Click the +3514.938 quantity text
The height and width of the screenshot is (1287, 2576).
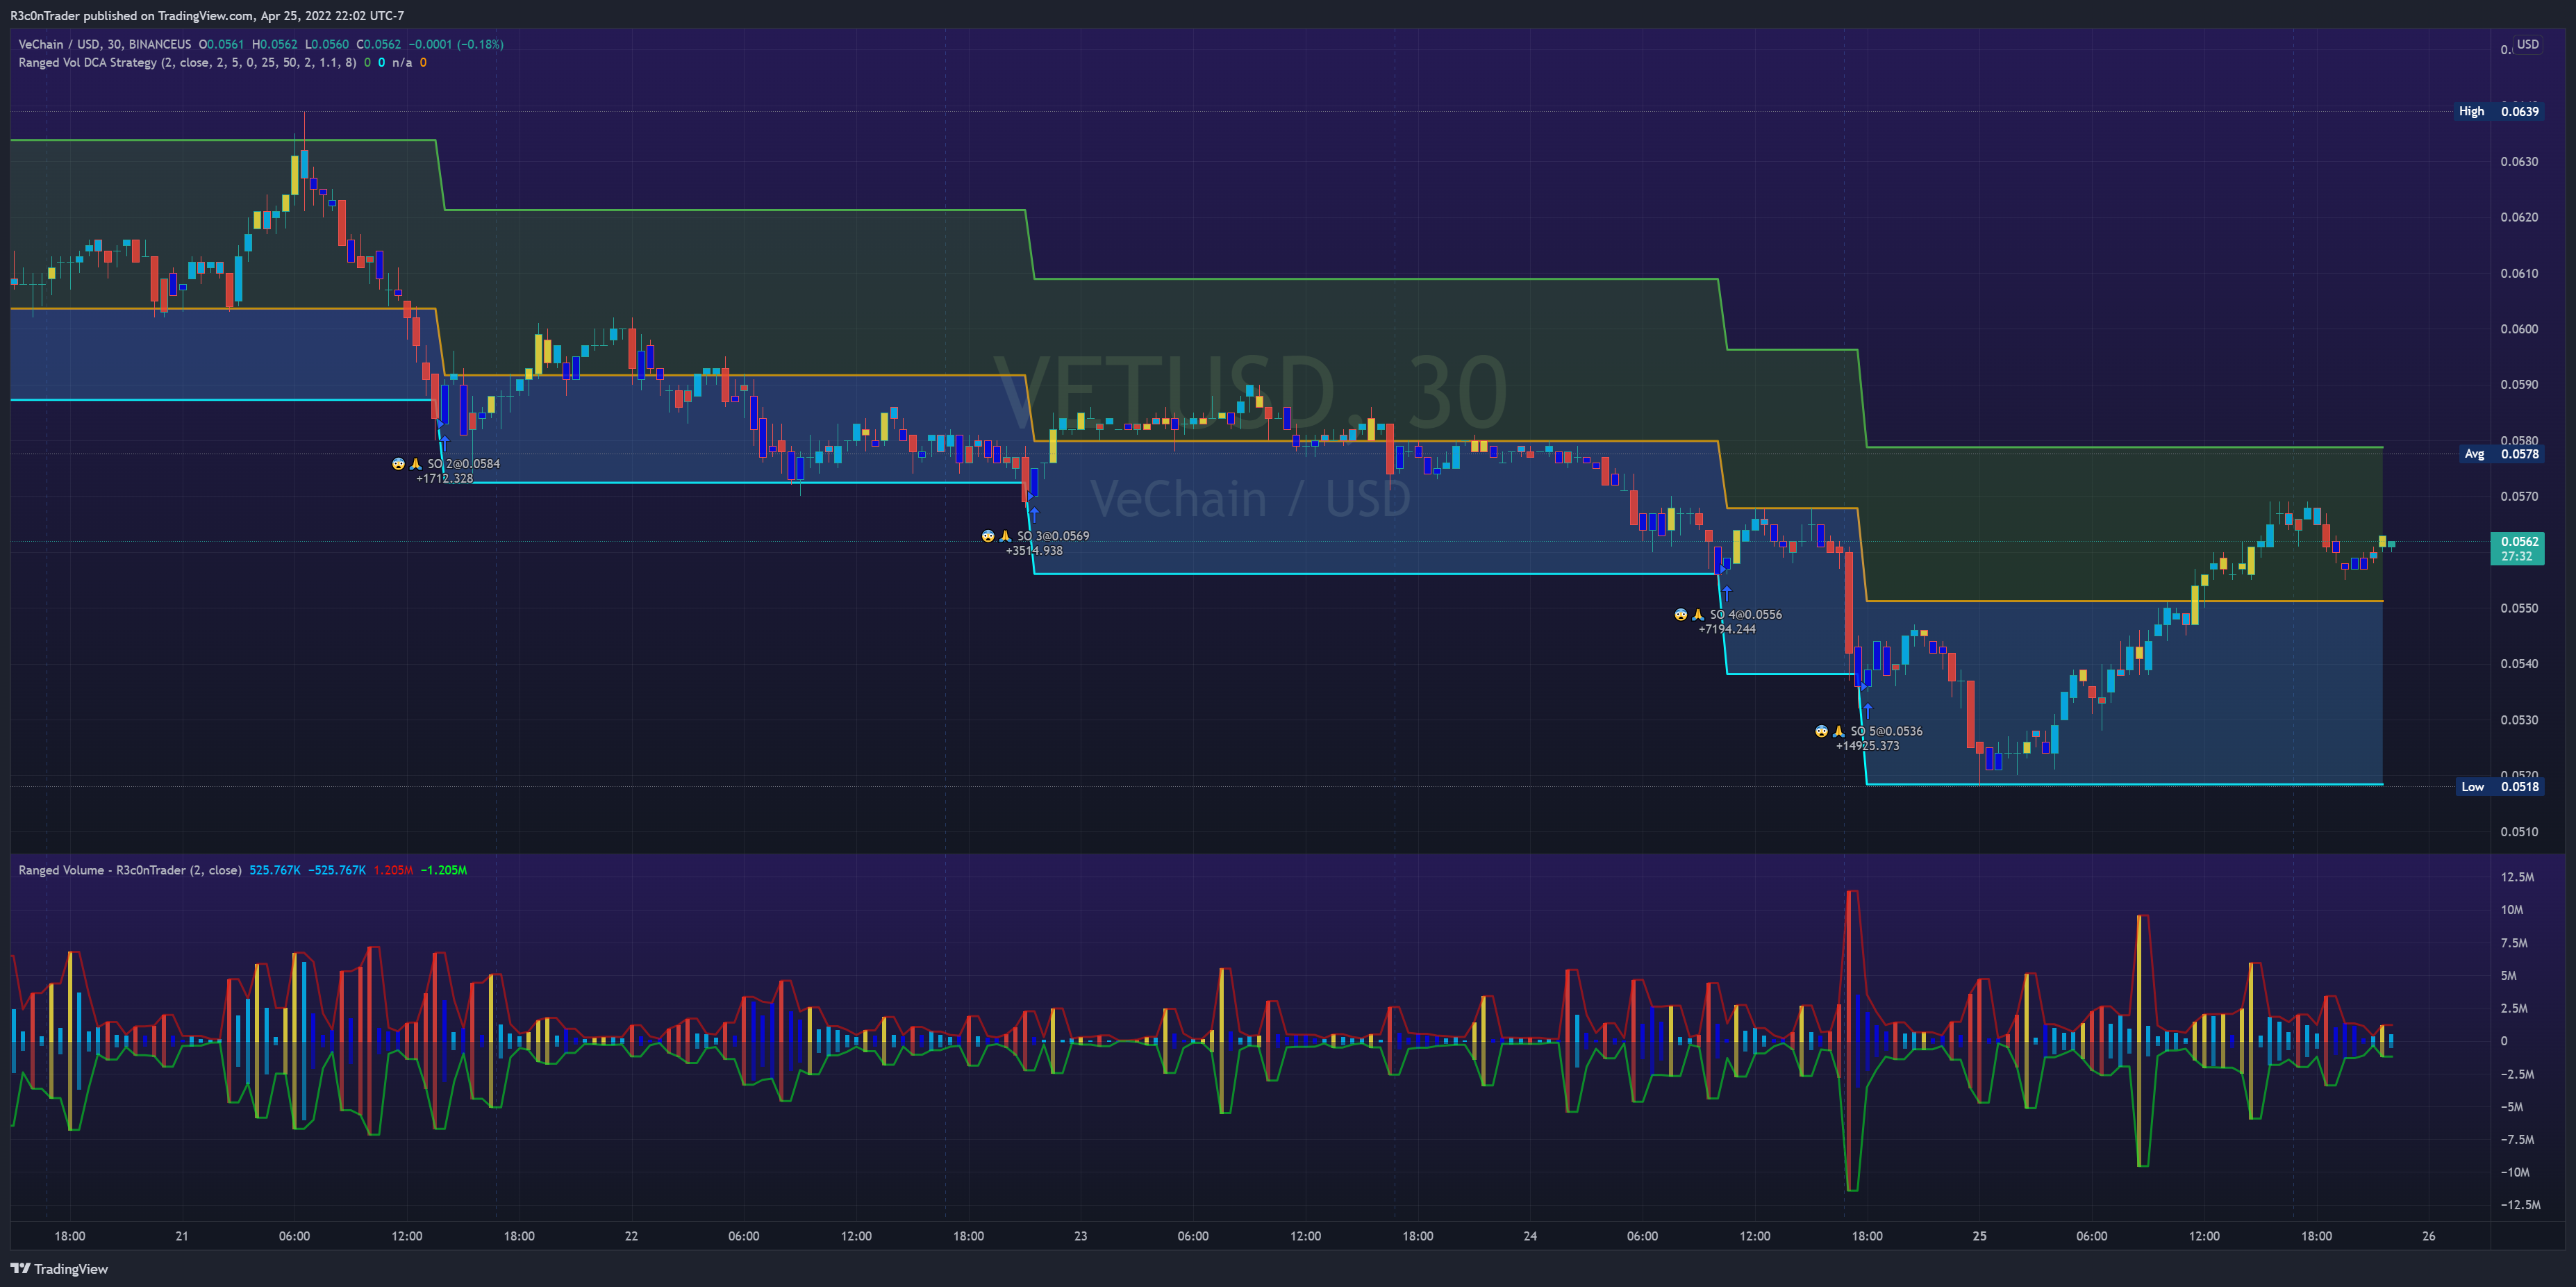coord(1034,551)
